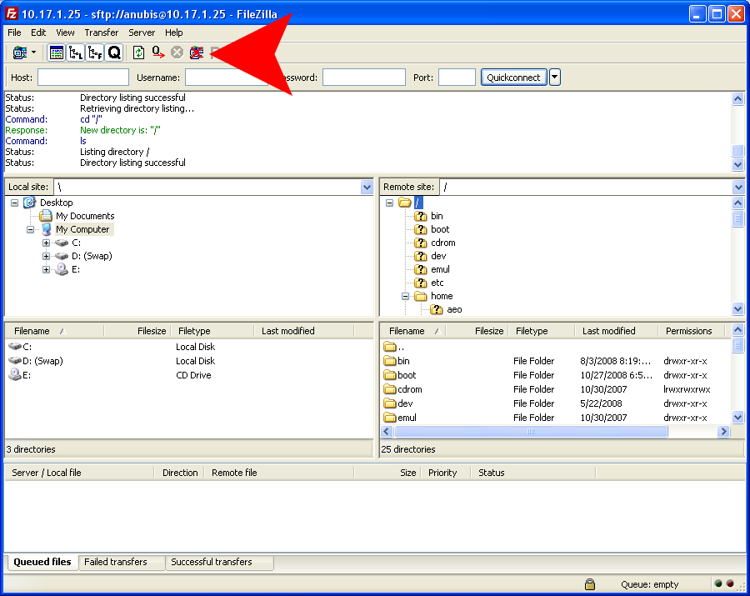Click the D: (Swap) drive icon in local tree
The width and height of the screenshot is (750, 596).
(62, 257)
